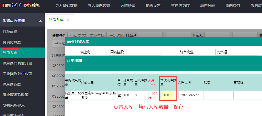Go to 到货入库 sidebar item
This screenshot has width=262, height=116.
point(10,53)
